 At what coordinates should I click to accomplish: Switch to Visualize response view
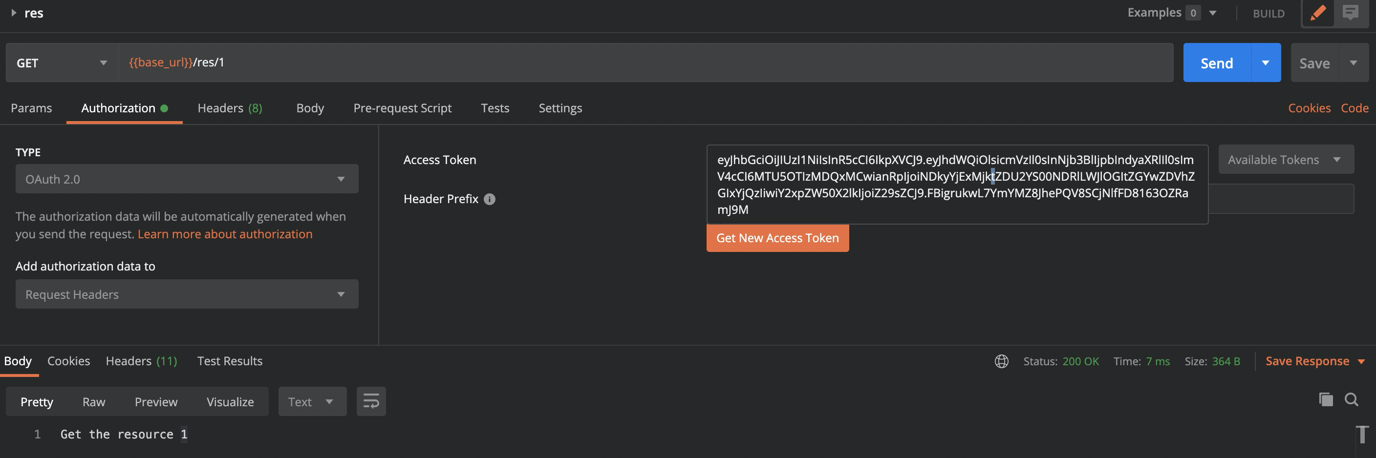tap(230, 402)
